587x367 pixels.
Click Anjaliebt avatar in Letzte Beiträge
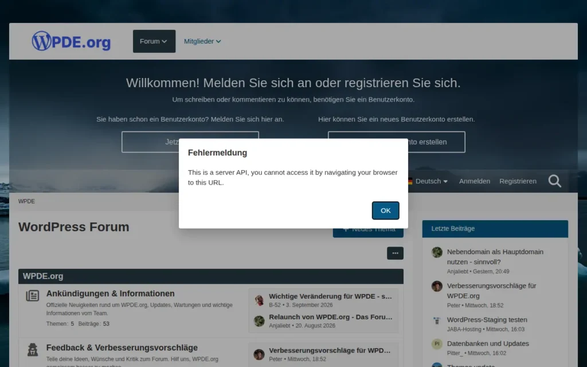437,252
